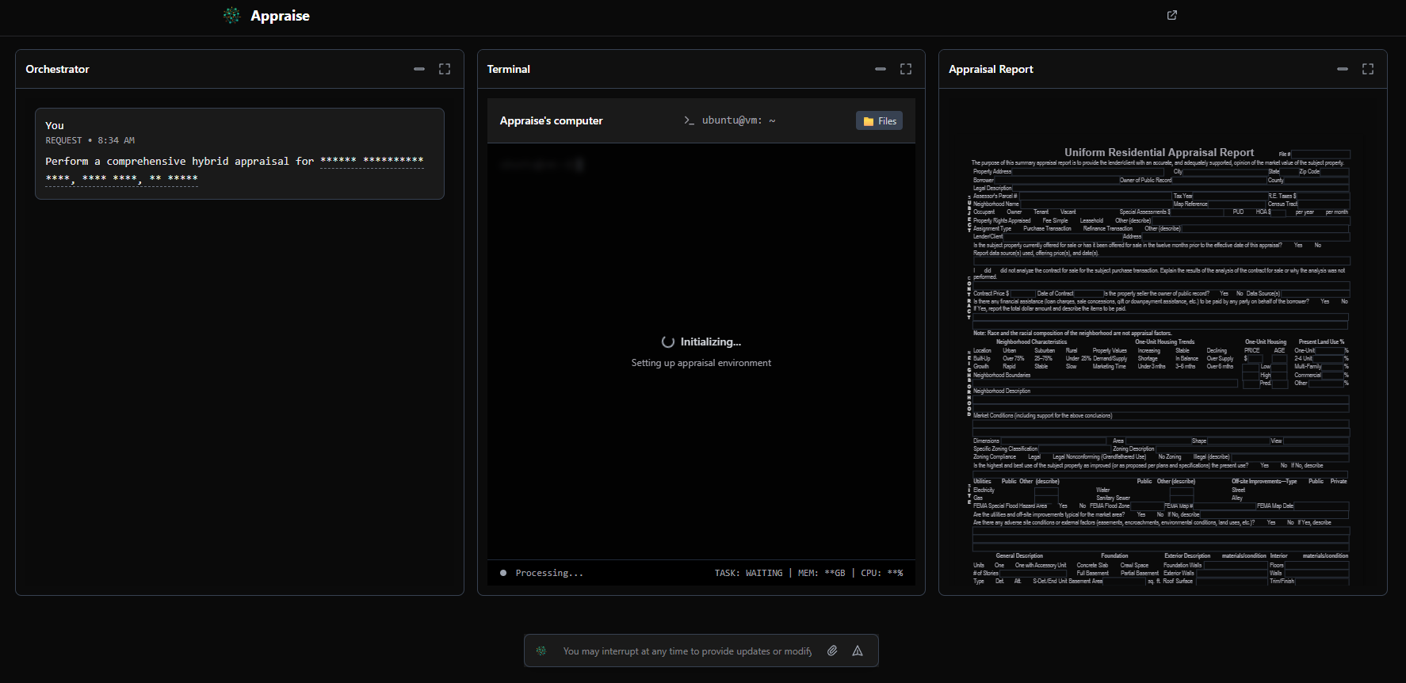Expand the Appraisal Report panel to fullscreen
Viewport: 1406px width, 683px height.
(x=1368, y=69)
